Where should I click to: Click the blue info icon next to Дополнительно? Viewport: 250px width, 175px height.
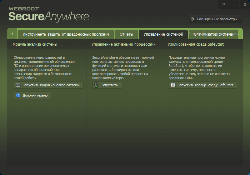[18, 95]
